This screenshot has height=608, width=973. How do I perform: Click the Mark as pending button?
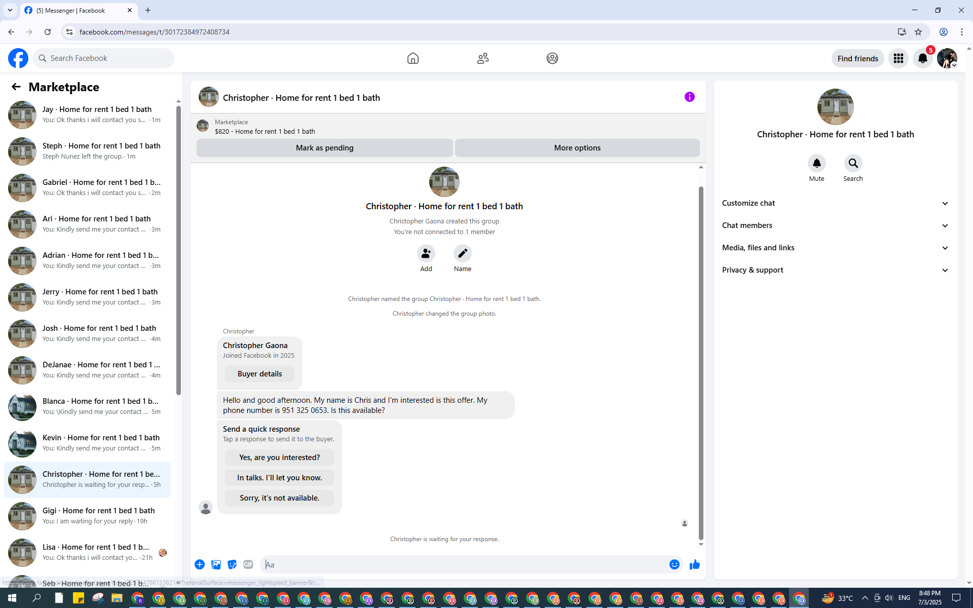[x=324, y=148]
